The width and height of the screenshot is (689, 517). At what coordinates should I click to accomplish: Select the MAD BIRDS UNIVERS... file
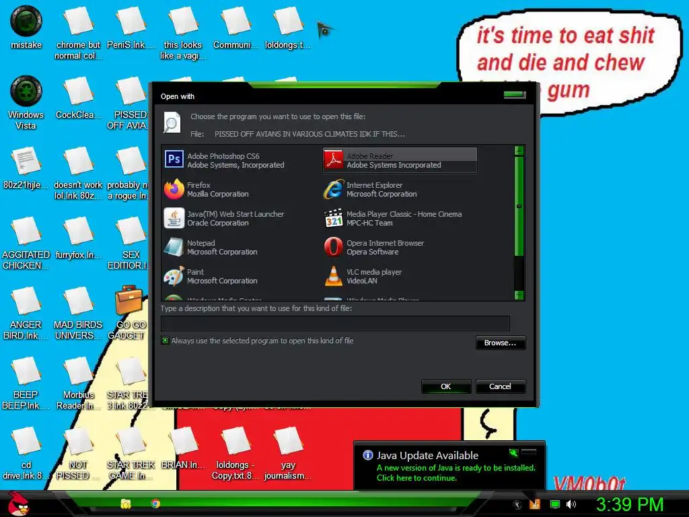click(x=78, y=313)
